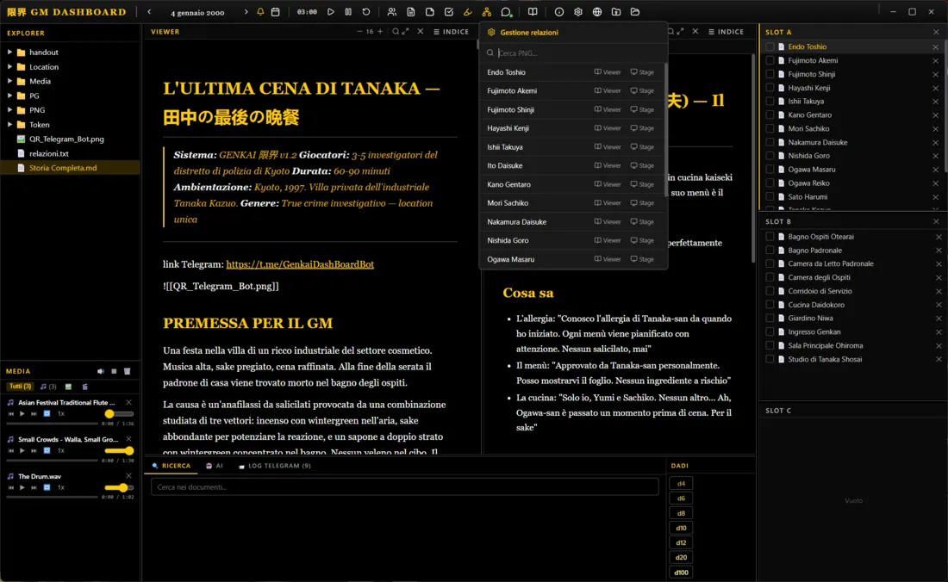
Task: Reset the timer using the circular arrow
Action: 366,12
